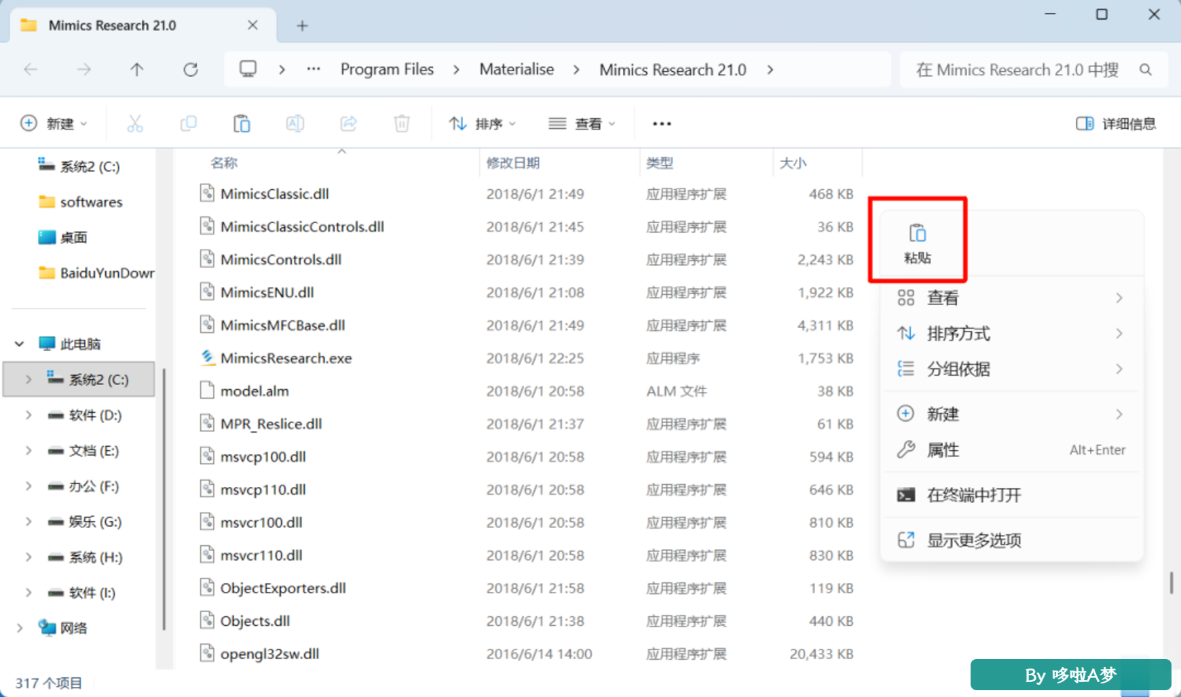Click the This PC monitor icon in address bar
This screenshot has height=697, width=1181.
[248, 69]
